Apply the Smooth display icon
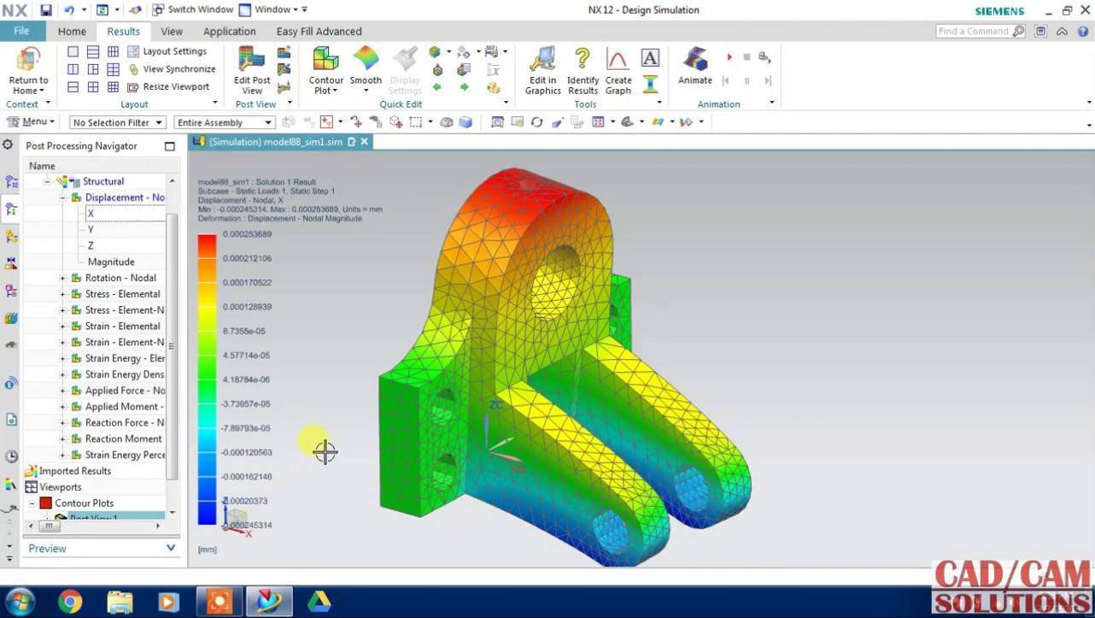The image size is (1095, 618). (366, 60)
